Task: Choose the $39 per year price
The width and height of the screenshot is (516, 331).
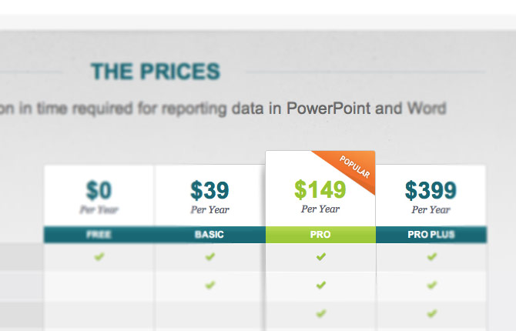Action: [x=209, y=197]
